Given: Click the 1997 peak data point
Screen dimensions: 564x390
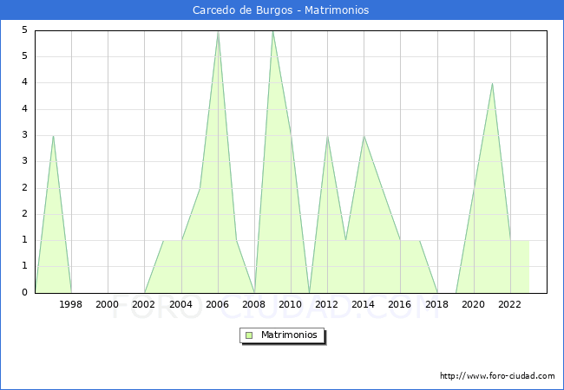Looking at the screenshot, I should [x=53, y=136].
